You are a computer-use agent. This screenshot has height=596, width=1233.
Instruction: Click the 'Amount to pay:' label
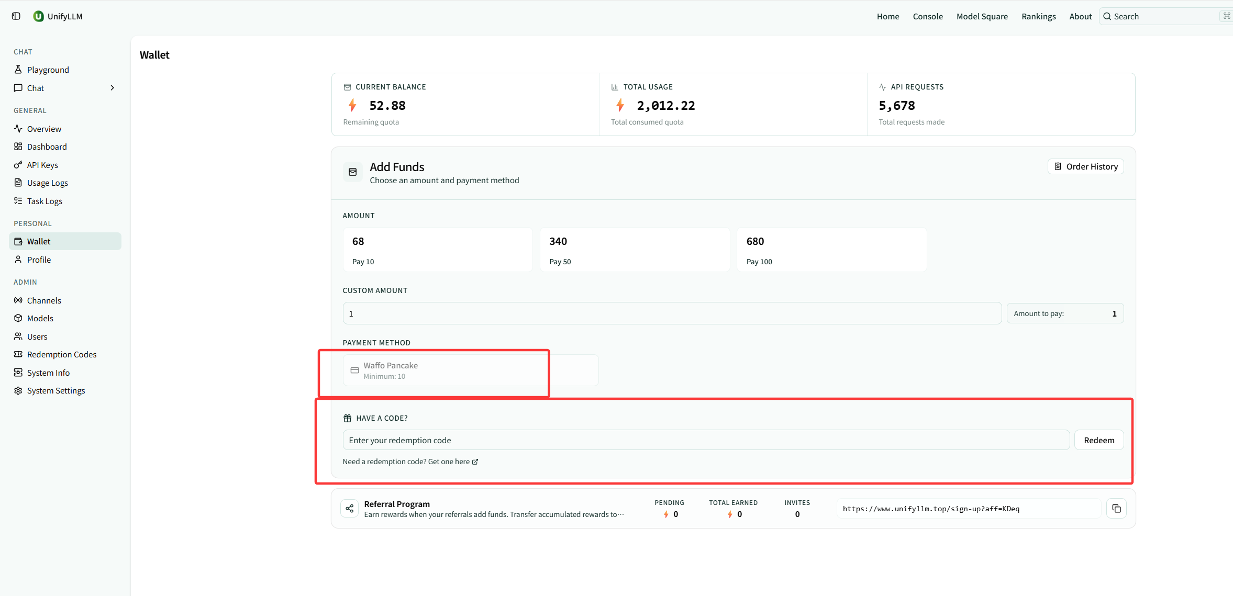pos(1039,313)
